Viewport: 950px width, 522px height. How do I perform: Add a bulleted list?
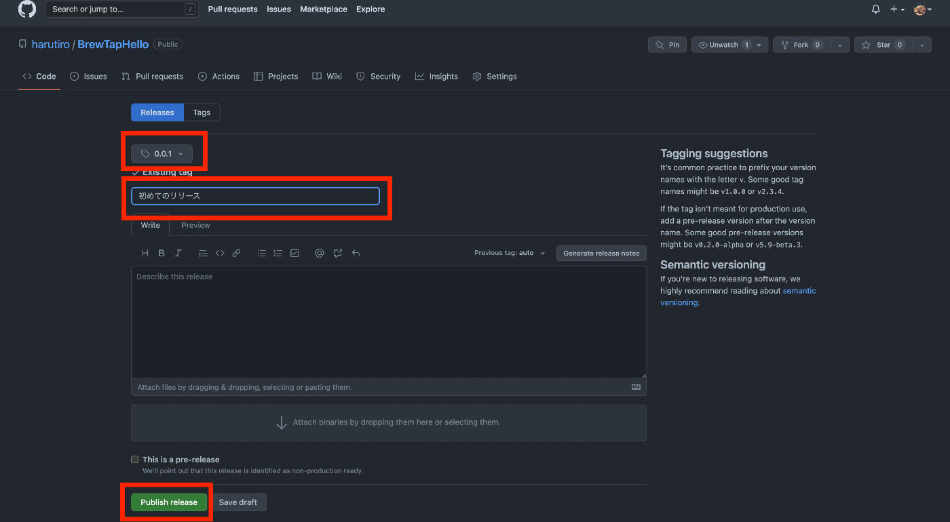click(262, 253)
